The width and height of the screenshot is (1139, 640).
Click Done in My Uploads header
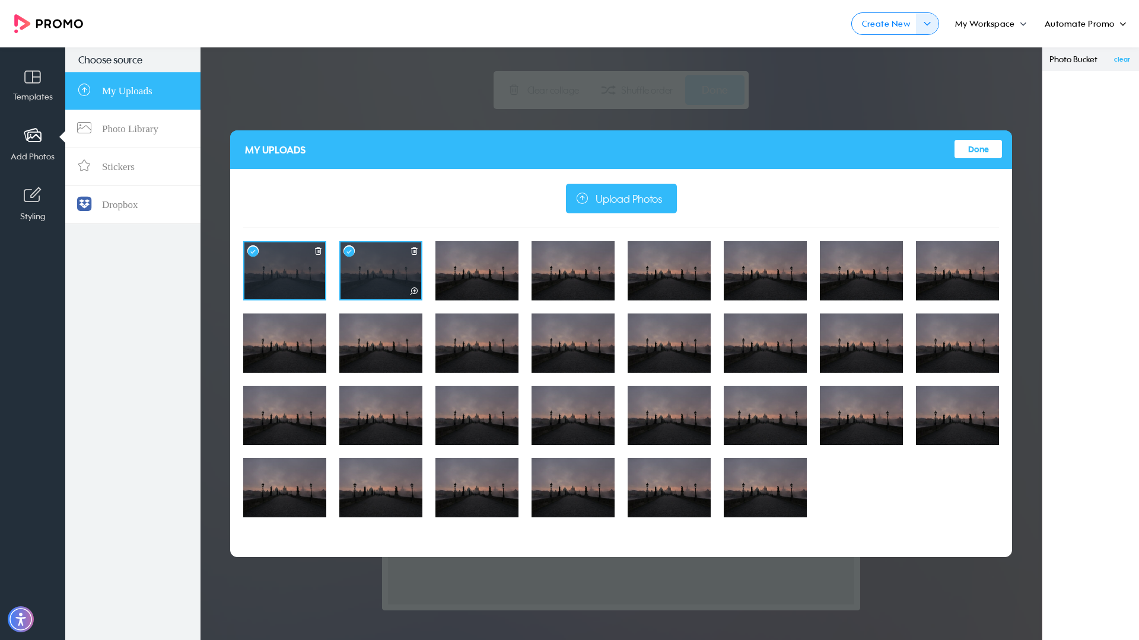coord(978,149)
